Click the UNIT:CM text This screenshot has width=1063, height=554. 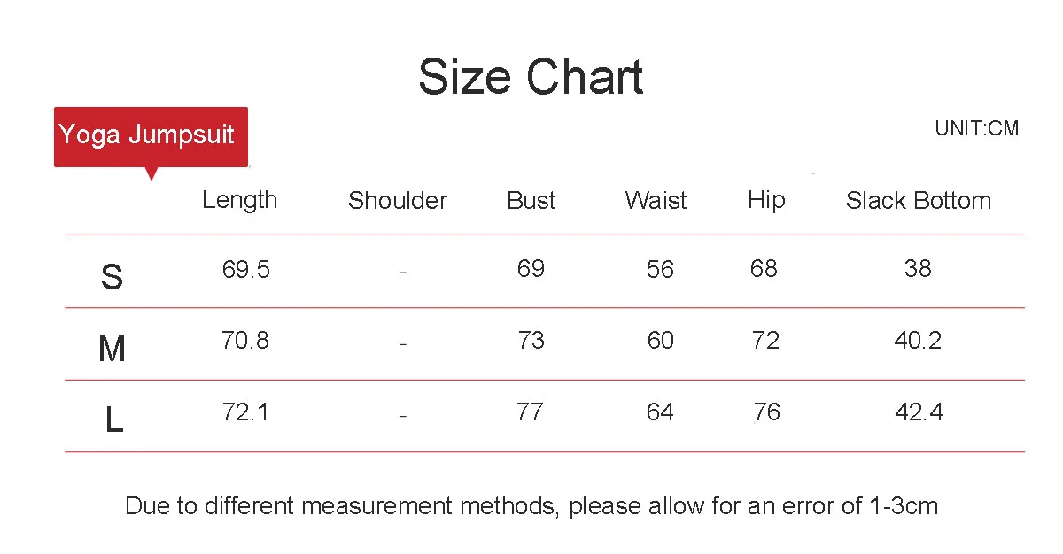tap(977, 128)
